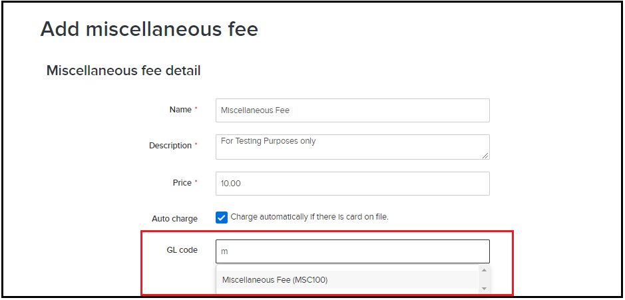The width and height of the screenshot is (625, 300).
Task: Click the Name field label
Action: click(180, 110)
